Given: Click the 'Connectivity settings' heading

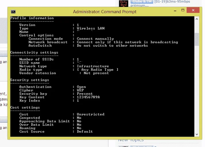Looking at the screenshot, I should click(34, 52).
